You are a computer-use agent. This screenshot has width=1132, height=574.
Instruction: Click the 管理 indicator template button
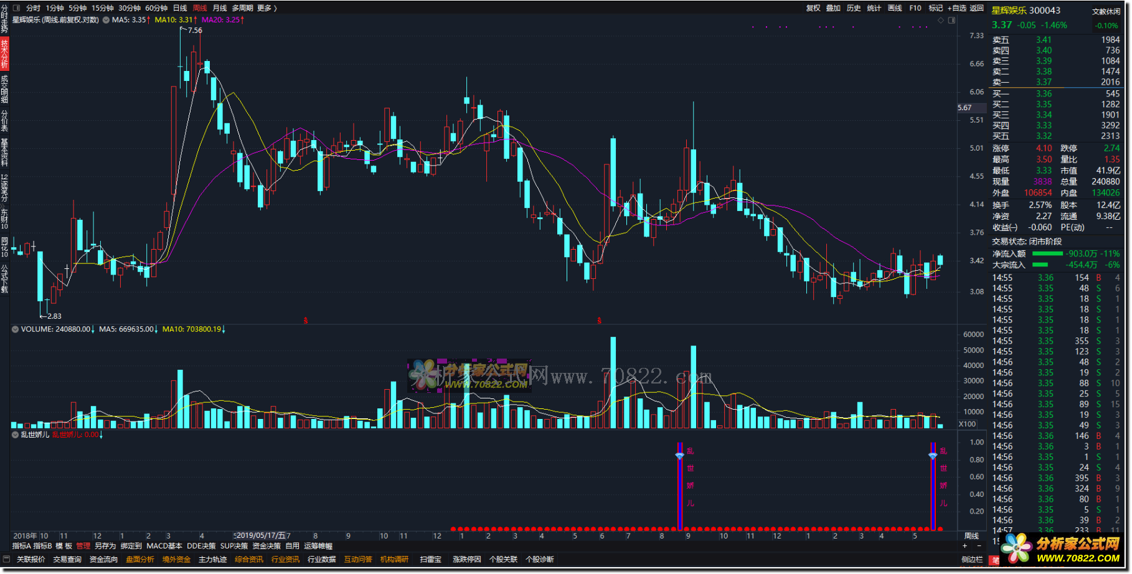click(83, 546)
